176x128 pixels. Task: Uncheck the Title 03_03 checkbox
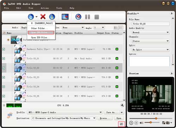[x=4, y=77]
